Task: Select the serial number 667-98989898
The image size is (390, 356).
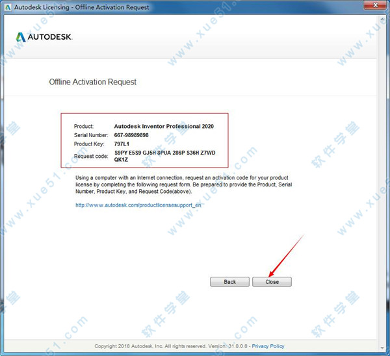Action: point(131,135)
